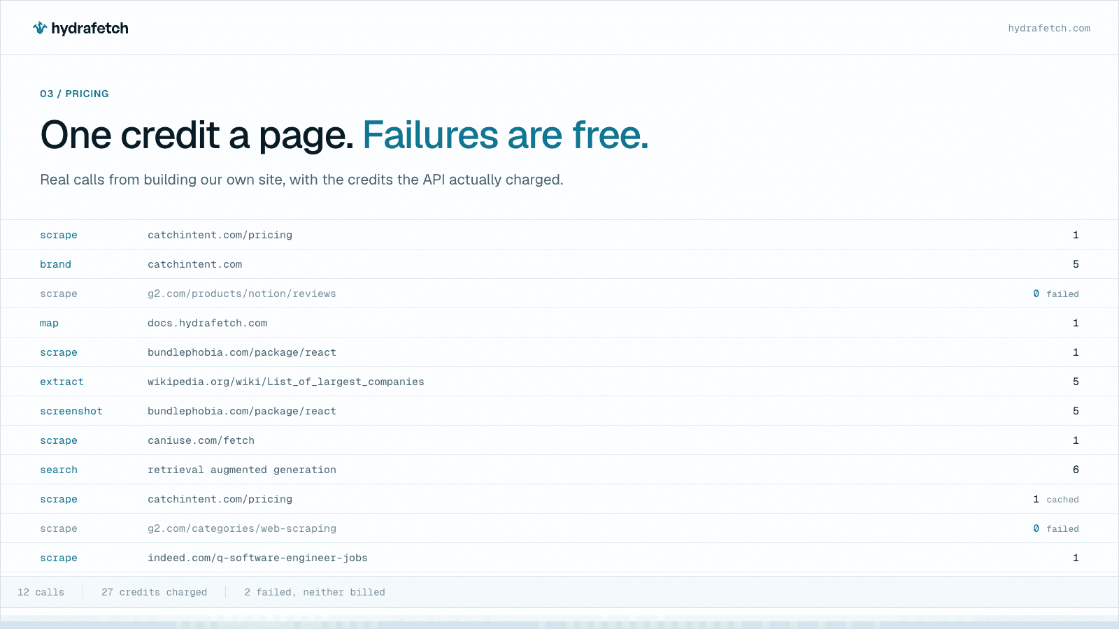This screenshot has height=629, width=1119.
Task: Click credit value 5 in brand row
Action: [1076, 264]
